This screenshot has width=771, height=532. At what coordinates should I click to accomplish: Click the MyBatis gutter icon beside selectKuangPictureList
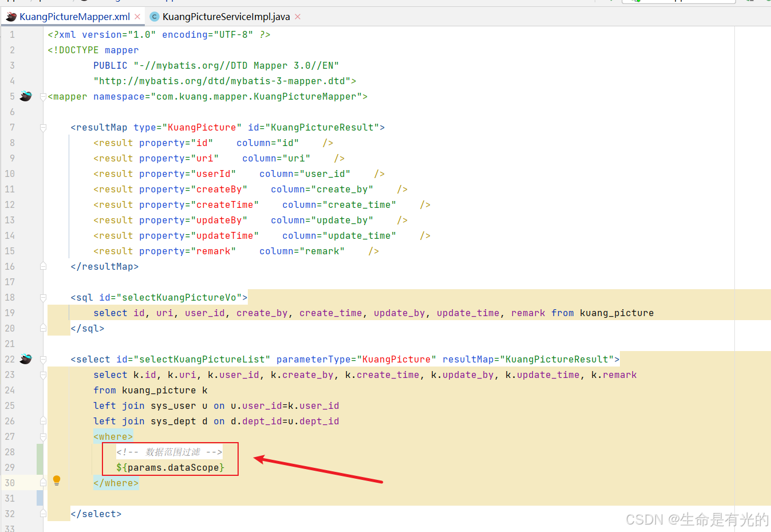click(26, 359)
